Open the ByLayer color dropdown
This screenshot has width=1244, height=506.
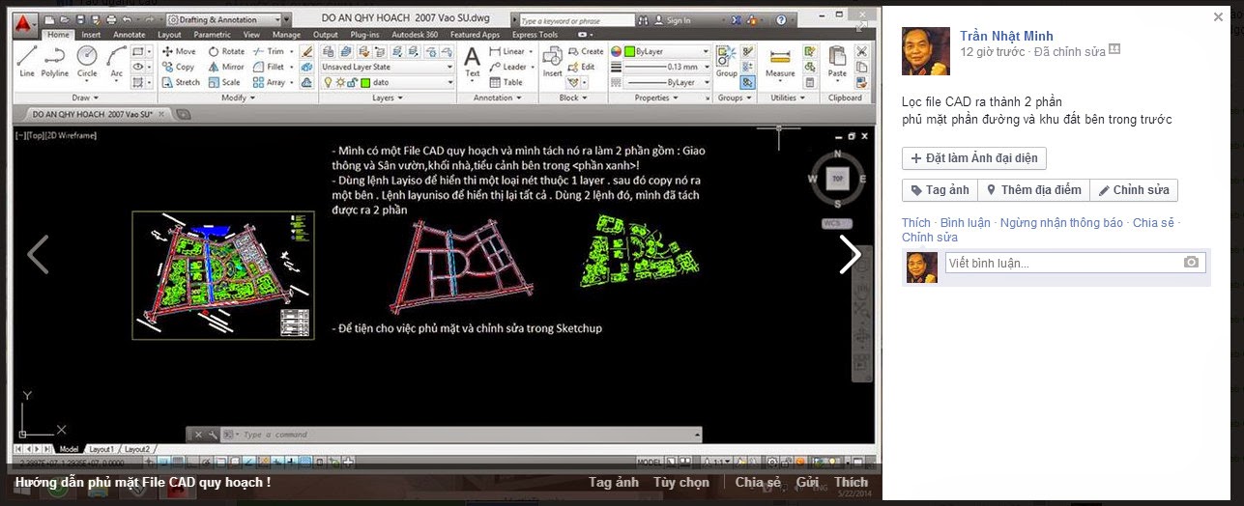pos(669,51)
